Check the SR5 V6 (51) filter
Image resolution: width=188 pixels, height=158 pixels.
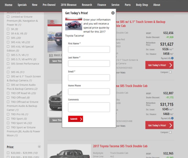coord(8,72)
